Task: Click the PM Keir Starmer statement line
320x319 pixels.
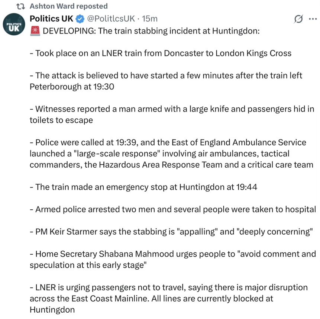Action: coord(171,232)
